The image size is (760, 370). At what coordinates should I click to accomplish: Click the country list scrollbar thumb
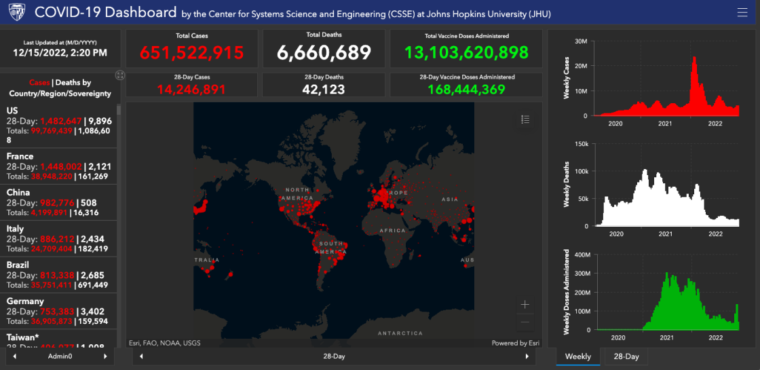pyautogui.click(x=119, y=111)
